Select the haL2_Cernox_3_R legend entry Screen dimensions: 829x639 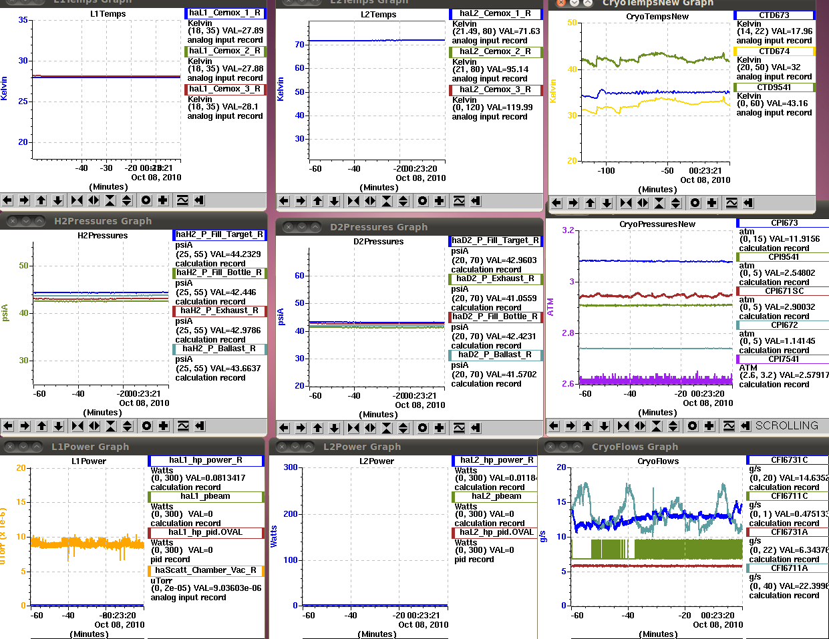(496, 89)
